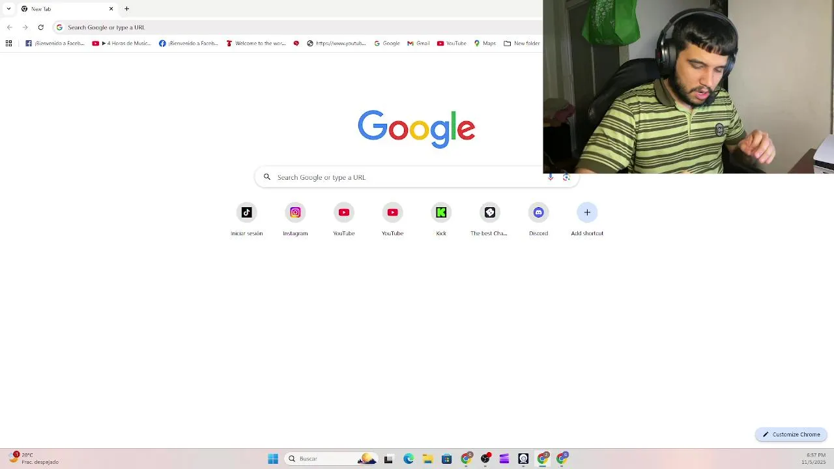Focus the center Google search box

pos(416,177)
